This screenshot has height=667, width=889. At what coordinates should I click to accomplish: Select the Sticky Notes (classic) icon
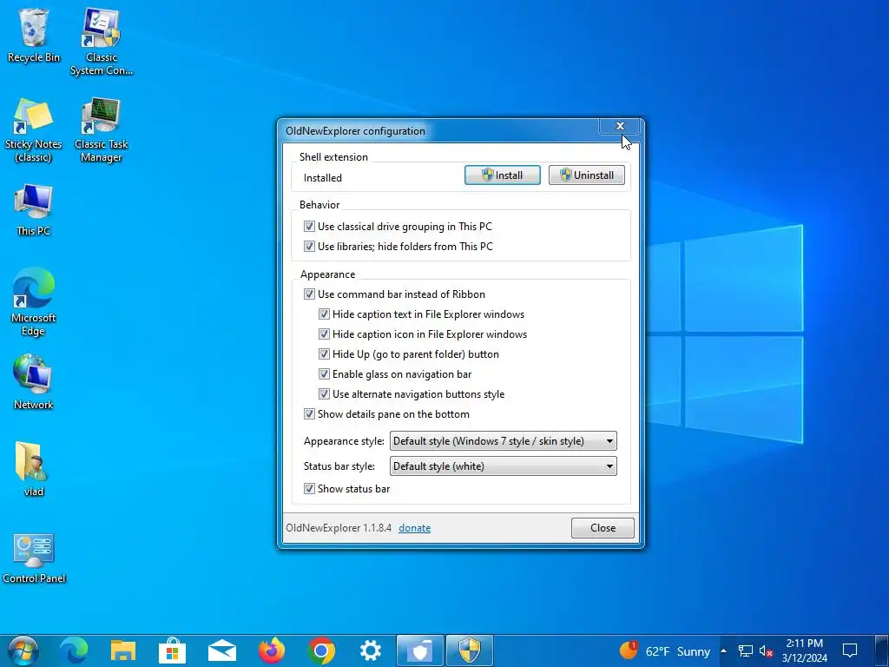[x=34, y=130]
